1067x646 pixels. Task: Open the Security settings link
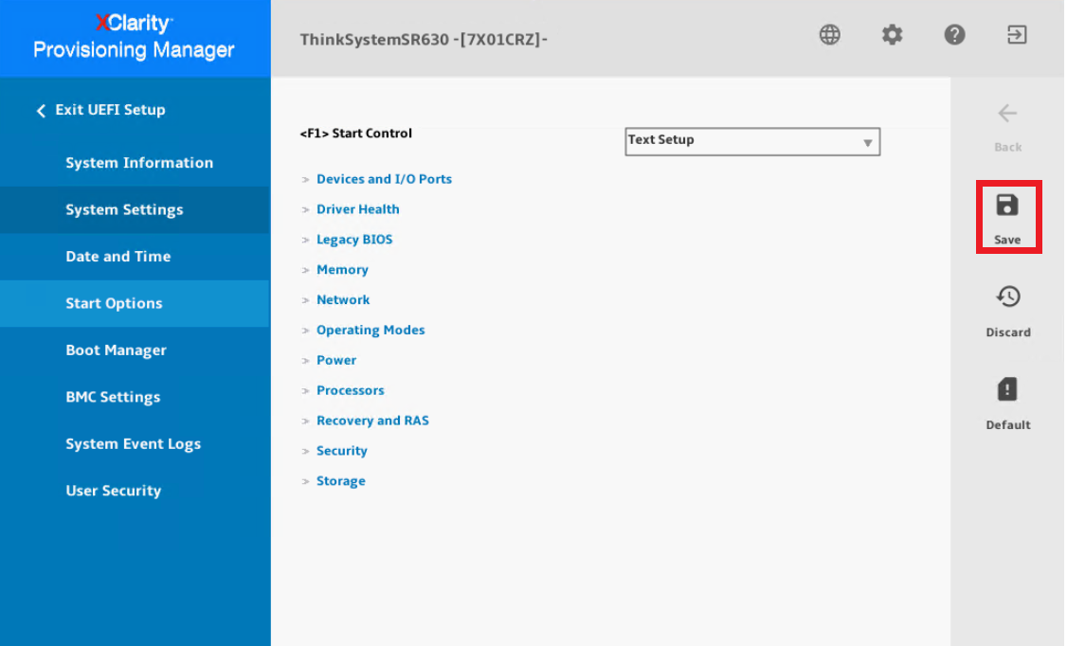coord(342,450)
